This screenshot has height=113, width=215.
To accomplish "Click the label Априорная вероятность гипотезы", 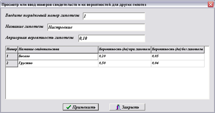I will (40, 37).
